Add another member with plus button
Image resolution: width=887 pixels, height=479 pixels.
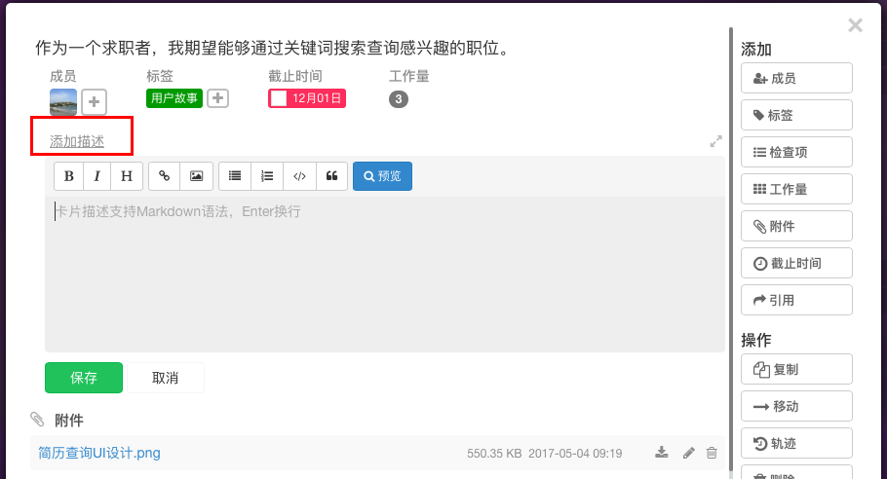94,101
